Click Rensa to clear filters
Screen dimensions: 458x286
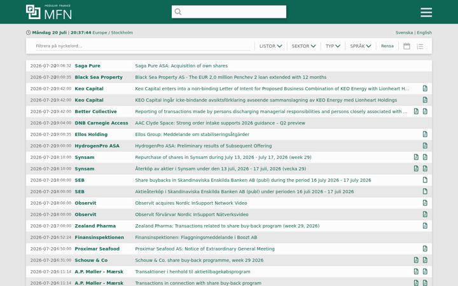(387, 46)
